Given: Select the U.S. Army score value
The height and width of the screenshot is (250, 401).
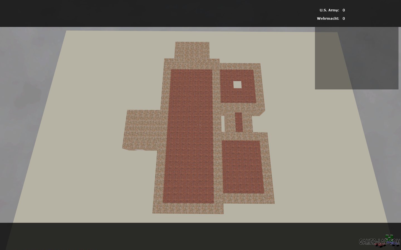Looking at the screenshot, I should 344,10.
